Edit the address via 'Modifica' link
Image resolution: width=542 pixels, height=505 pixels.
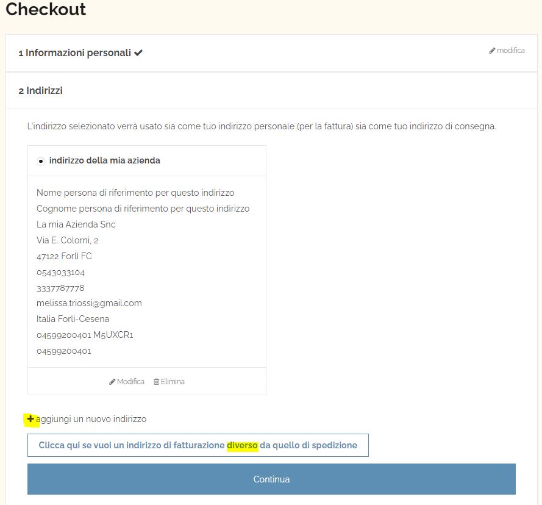127,382
